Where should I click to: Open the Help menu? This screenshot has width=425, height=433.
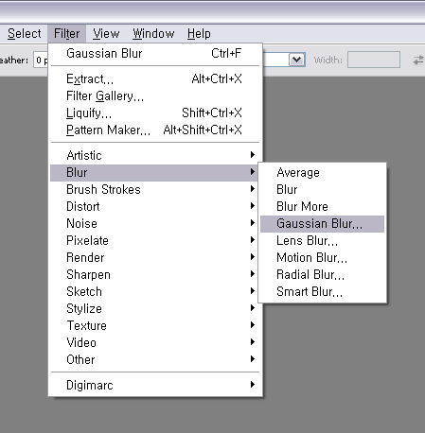pos(199,33)
